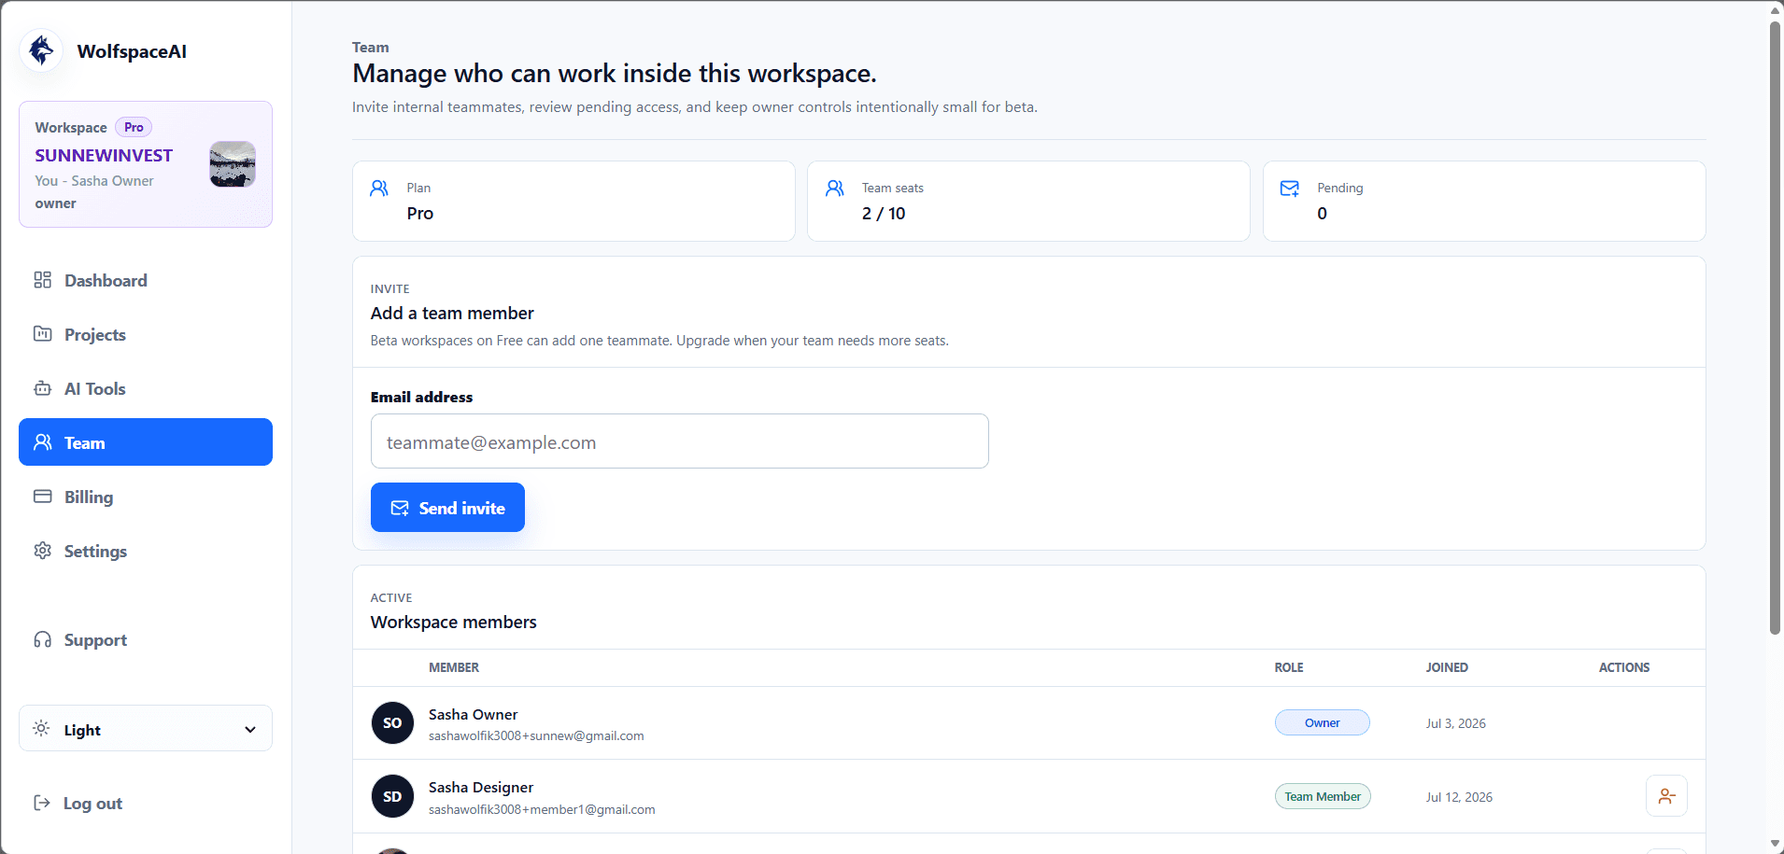Click the Team Member role badge
Image resolution: width=1784 pixels, height=854 pixels.
coord(1323,797)
